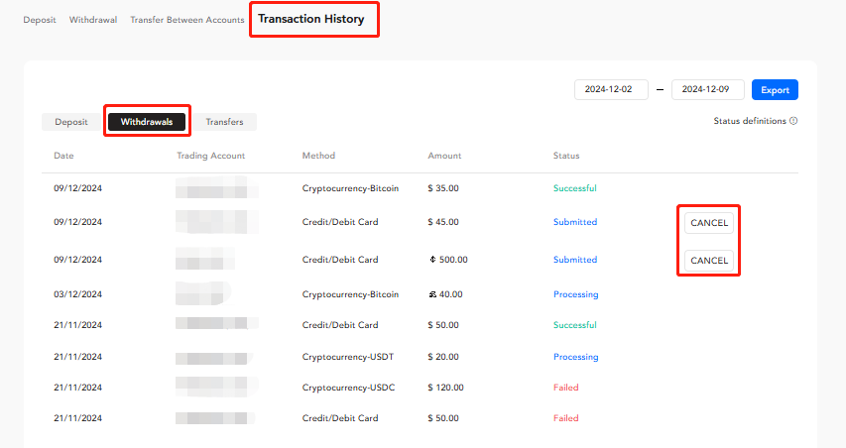Switch to the Transfers history filter

click(x=225, y=122)
